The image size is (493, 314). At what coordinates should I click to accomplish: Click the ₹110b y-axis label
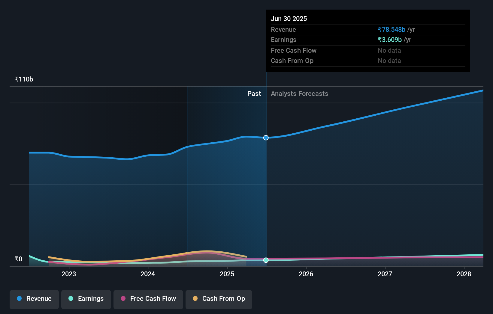[24, 79]
